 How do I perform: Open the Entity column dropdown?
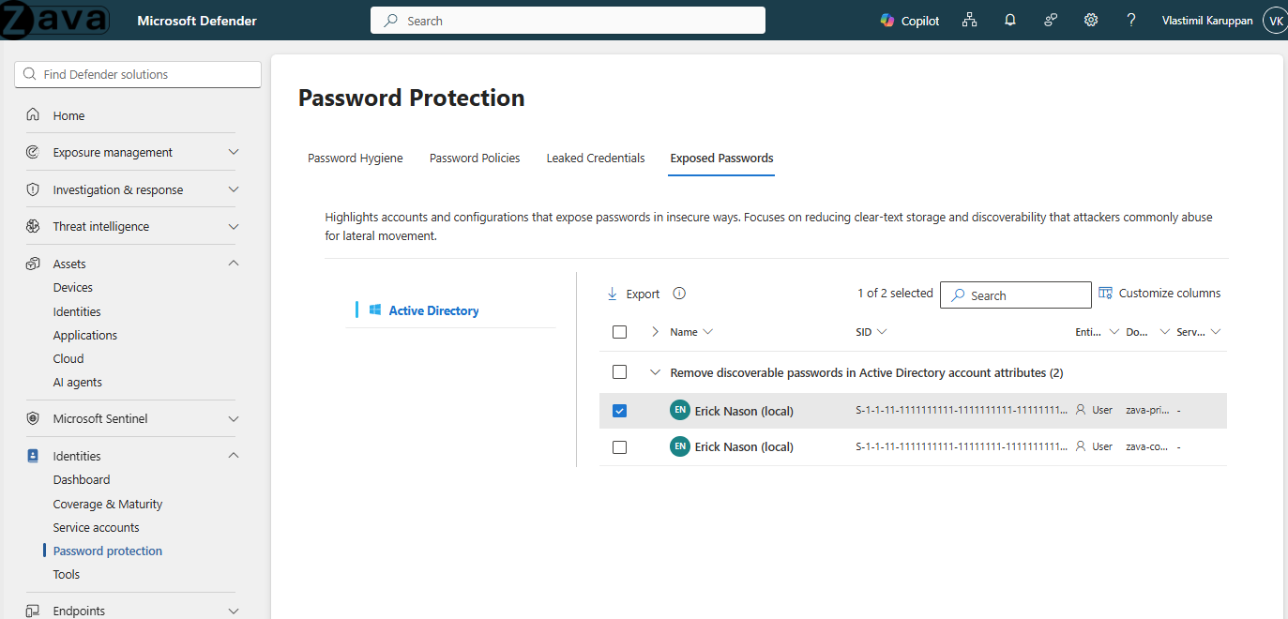[1114, 332]
